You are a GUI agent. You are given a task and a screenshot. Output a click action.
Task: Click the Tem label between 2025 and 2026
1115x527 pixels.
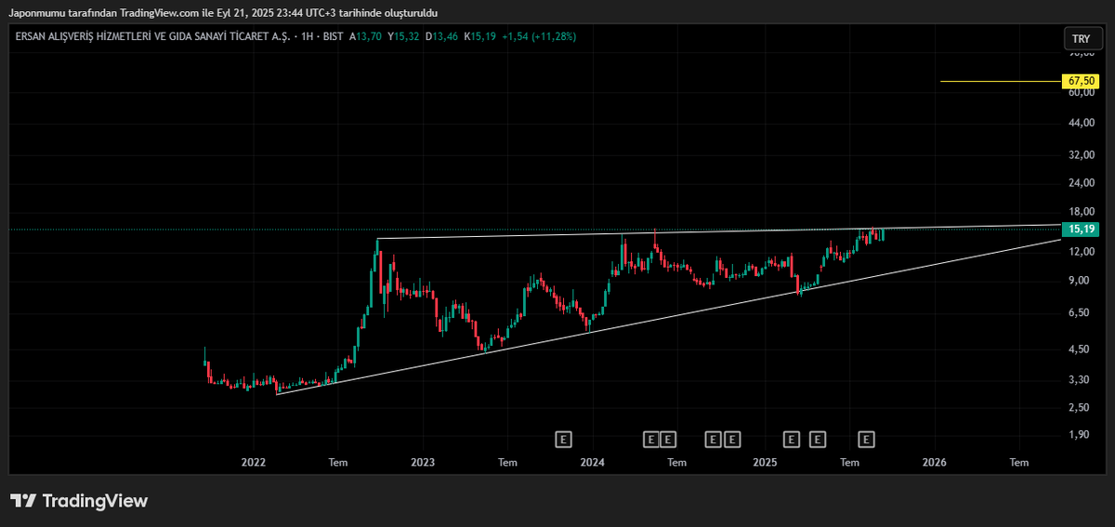pyautogui.click(x=850, y=462)
